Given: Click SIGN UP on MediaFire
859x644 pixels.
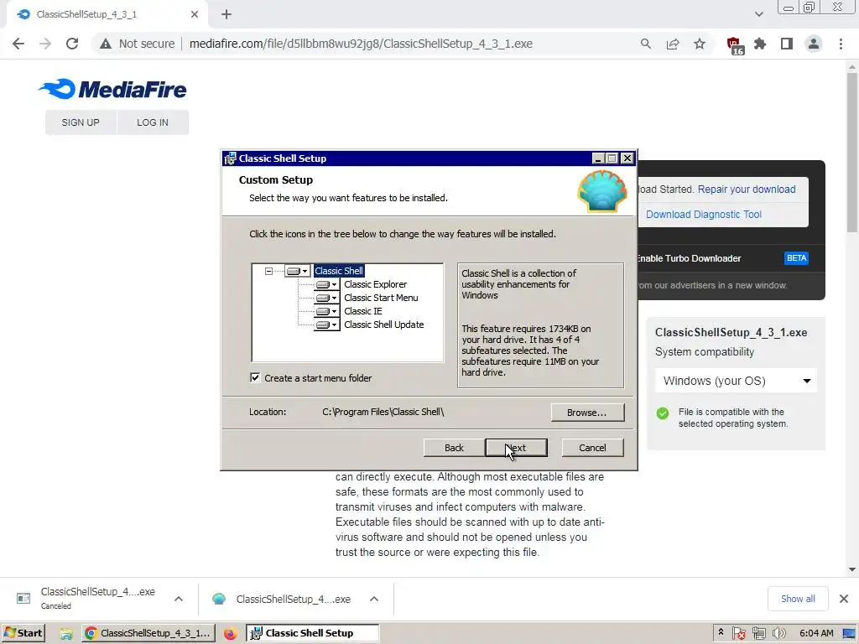Looking at the screenshot, I should click(x=81, y=122).
